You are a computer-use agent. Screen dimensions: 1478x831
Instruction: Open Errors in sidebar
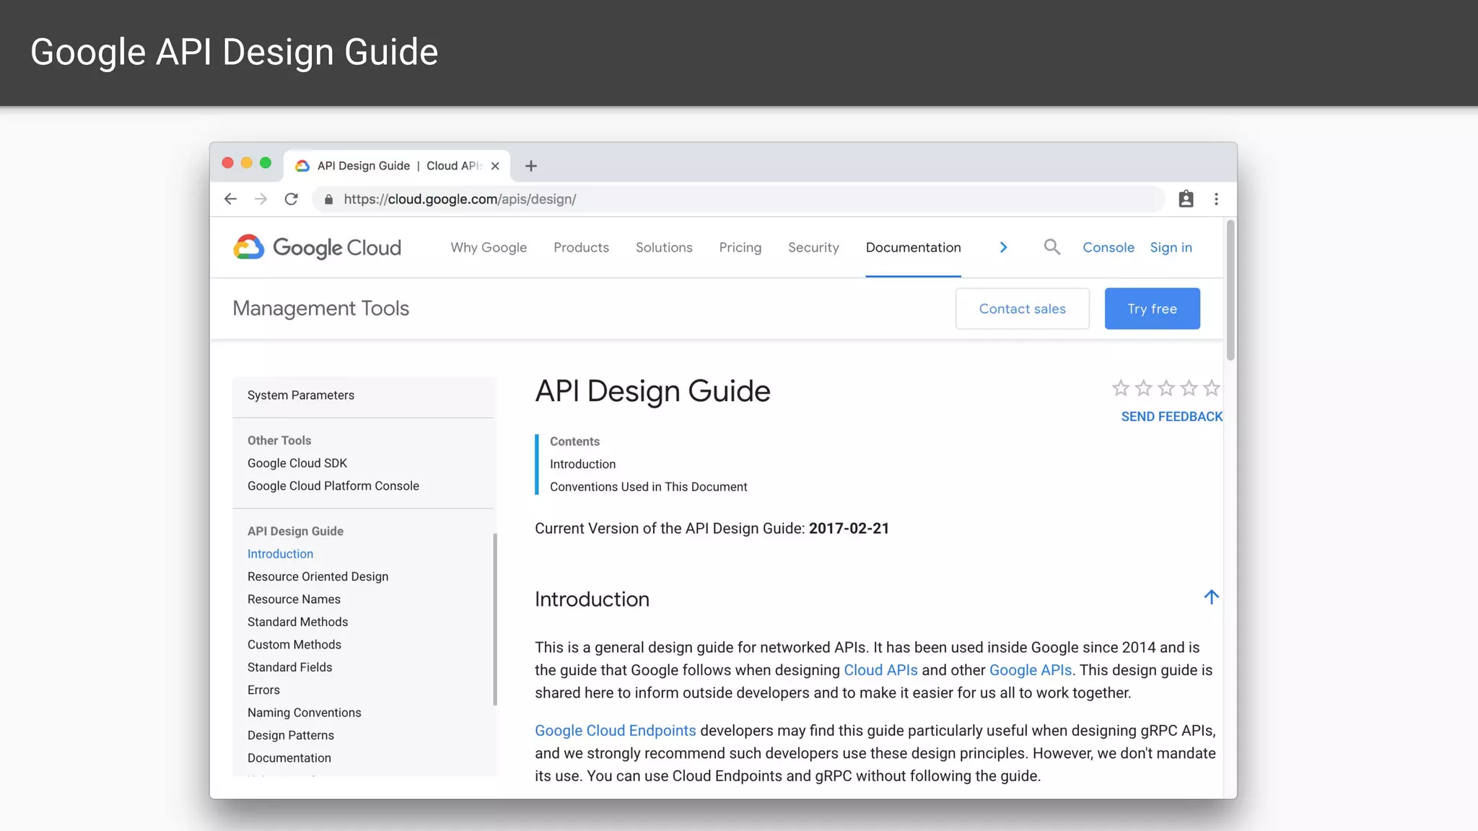point(263,690)
